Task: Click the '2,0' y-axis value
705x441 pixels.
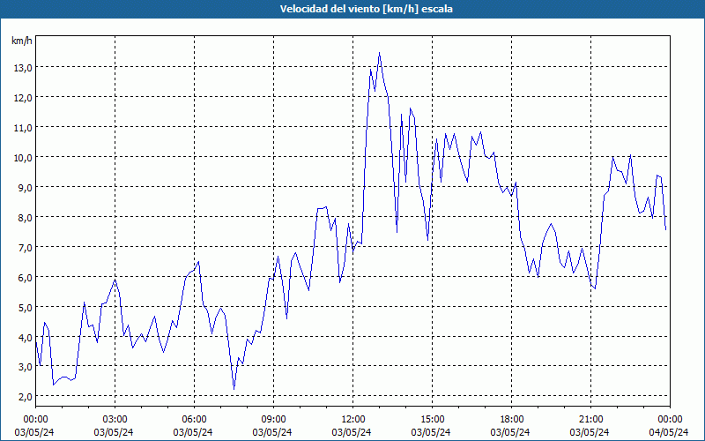Action: (26, 396)
